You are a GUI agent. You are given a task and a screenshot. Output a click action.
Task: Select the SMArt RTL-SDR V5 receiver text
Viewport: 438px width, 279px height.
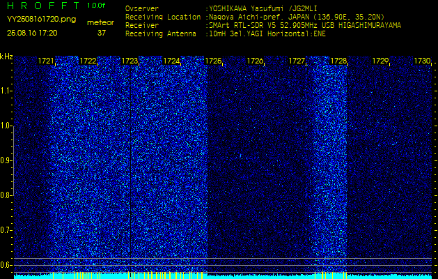305,26
